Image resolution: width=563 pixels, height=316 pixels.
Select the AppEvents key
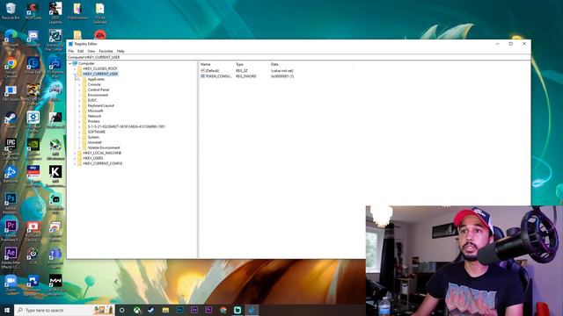point(96,79)
